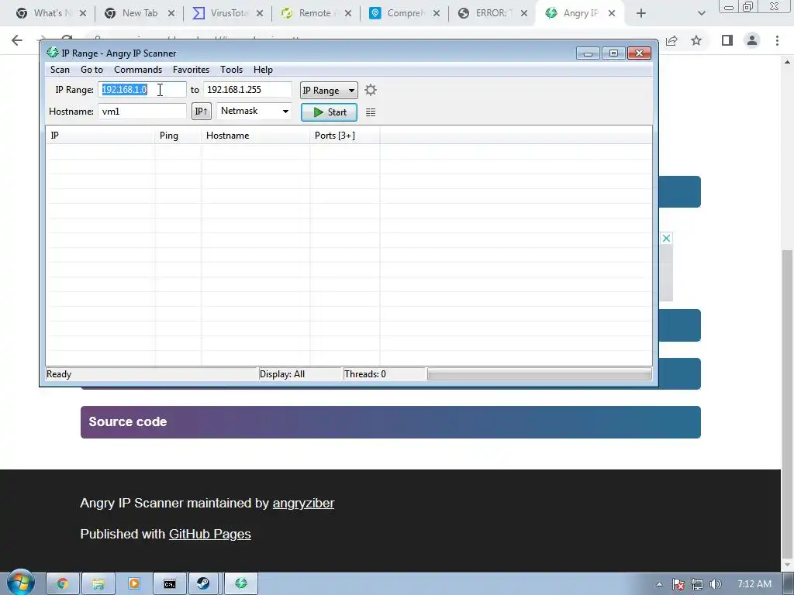Click the Angry IP Scanner title bar icon
This screenshot has height=595, width=794.
coord(52,53)
